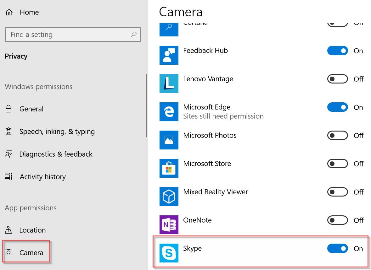Image resolution: width=371 pixels, height=270 pixels.
Task: Enable camera access for OneNote
Action: (x=337, y=220)
